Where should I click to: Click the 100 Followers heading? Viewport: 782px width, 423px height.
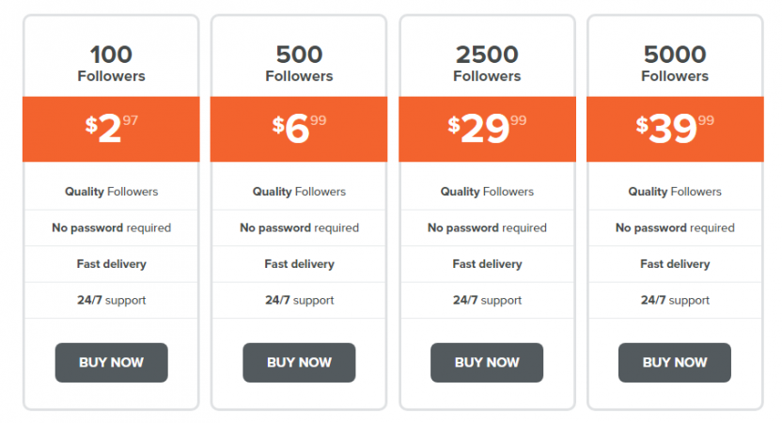[111, 63]
